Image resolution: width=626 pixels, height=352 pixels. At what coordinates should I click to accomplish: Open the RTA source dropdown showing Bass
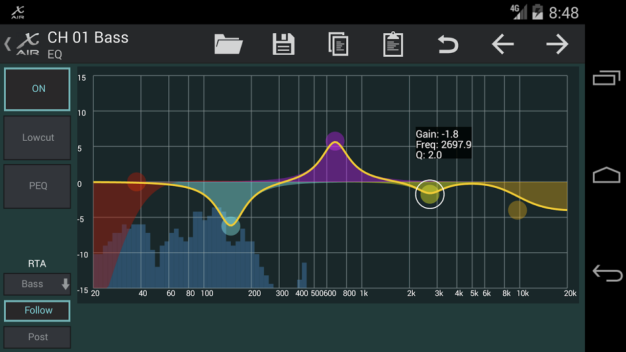pyautogui.click(x=37, y=284)
